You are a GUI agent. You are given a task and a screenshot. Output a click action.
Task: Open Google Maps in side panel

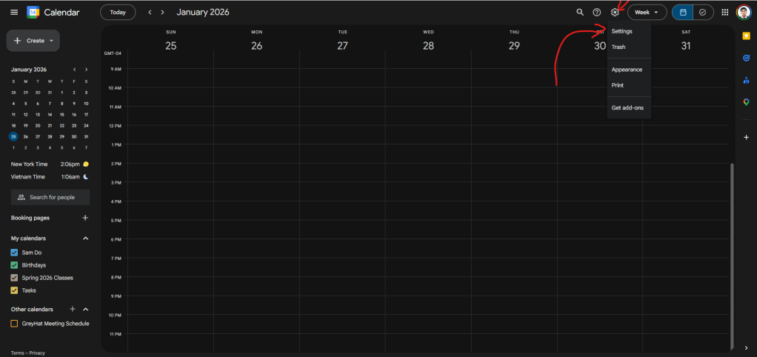pos(746,101)
